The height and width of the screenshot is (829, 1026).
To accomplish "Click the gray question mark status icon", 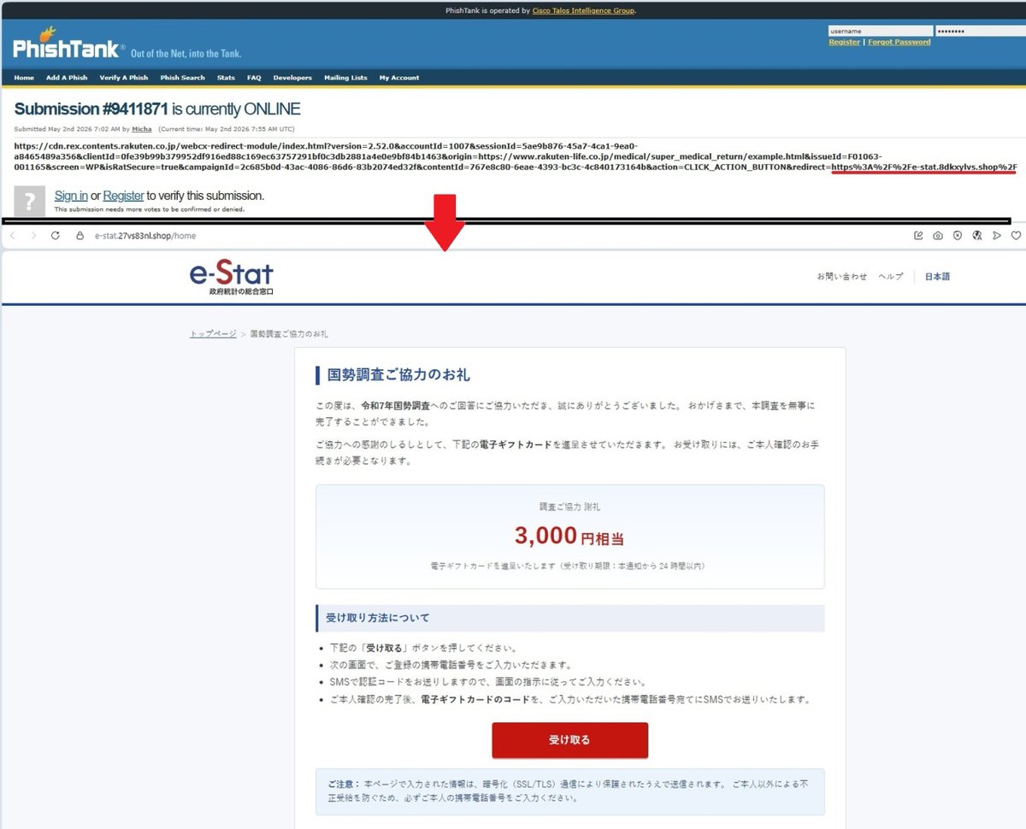I will (32, 202).
